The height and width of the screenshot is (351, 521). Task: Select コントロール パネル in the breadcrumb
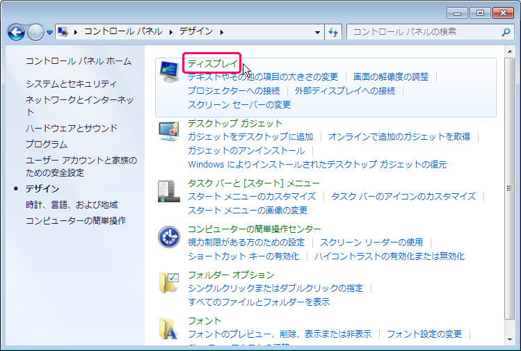pos(123,31)
